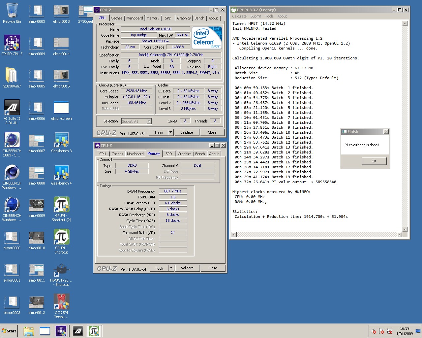The height and width of the screenshot is (338, 422).
Task: Click the Show Desktop taskbar button
Action: [418, 331]
